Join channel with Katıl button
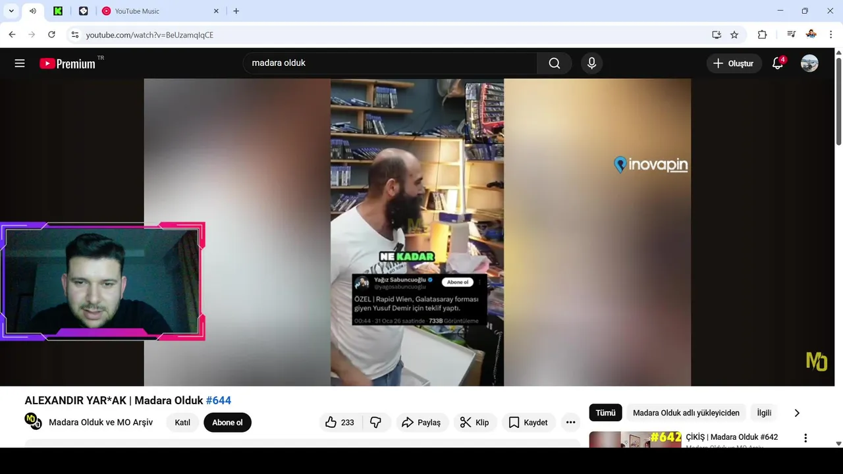This screenshot has width=843, height=474. (x=182, y=423)
